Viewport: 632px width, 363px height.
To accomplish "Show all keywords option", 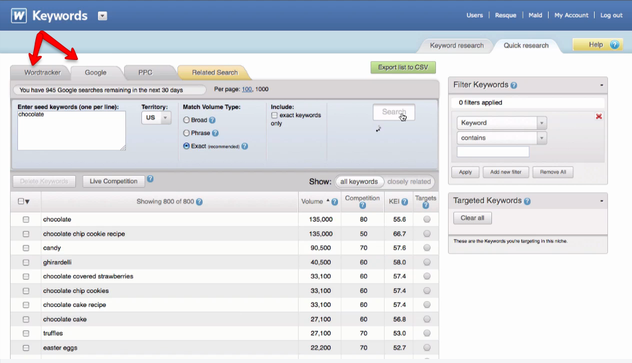I will coord(359,182).
